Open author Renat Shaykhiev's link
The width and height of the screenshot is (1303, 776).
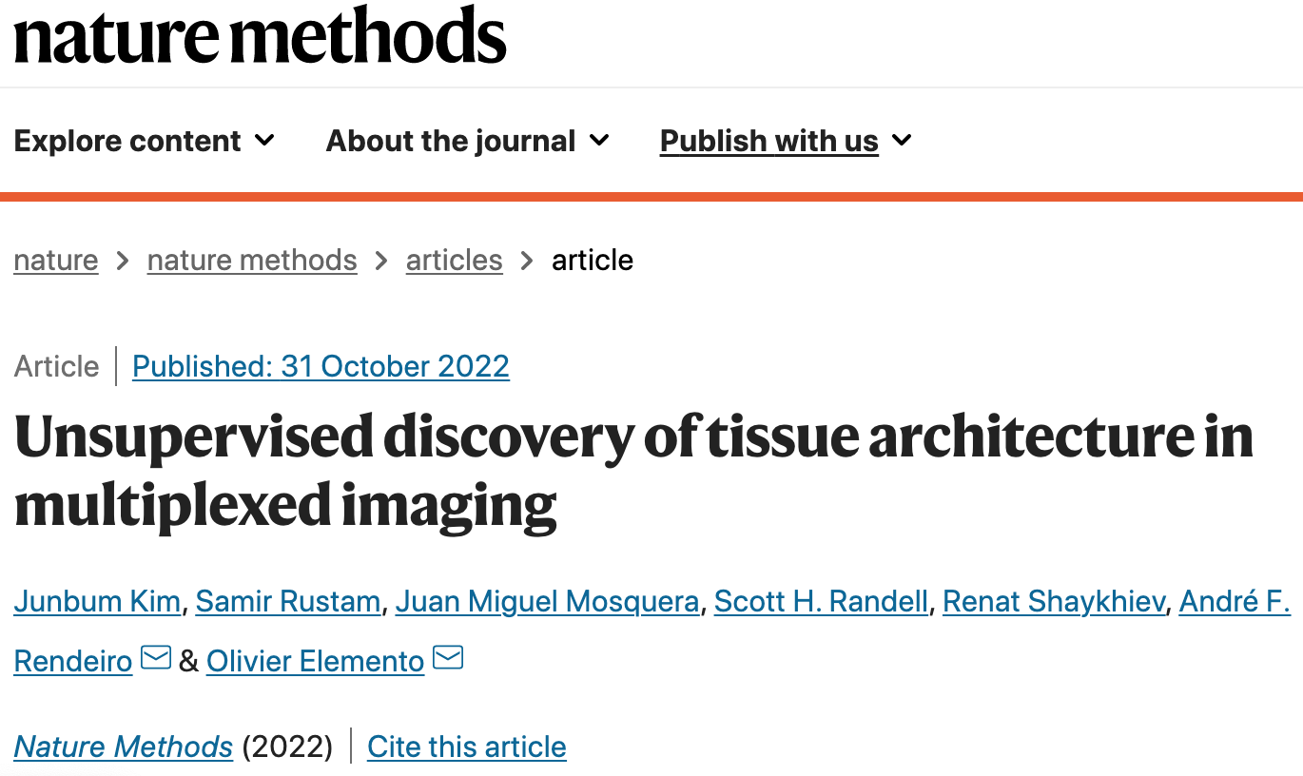(1054, 602)
